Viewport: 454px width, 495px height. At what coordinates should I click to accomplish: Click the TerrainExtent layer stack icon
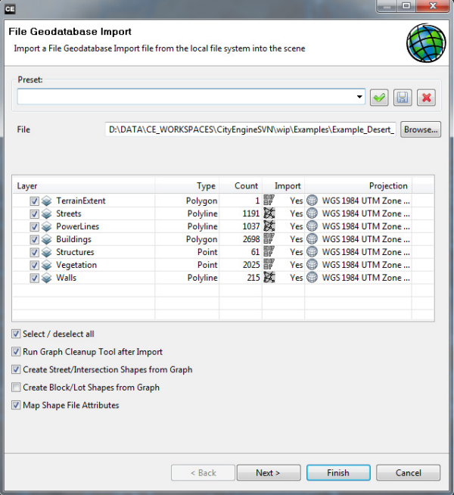[x=46, y=201]
